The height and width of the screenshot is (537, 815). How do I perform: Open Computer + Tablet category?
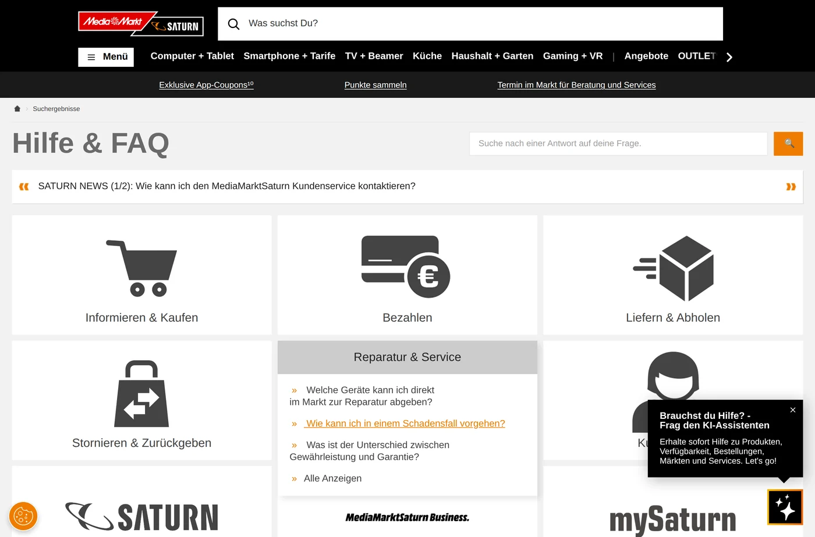tap(192, 56)
